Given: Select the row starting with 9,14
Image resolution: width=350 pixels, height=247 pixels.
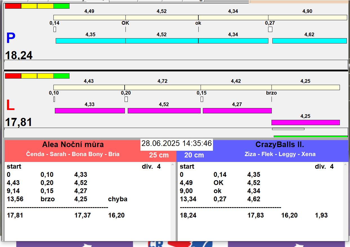Looking at the screenshot, I should click(47, 191).
